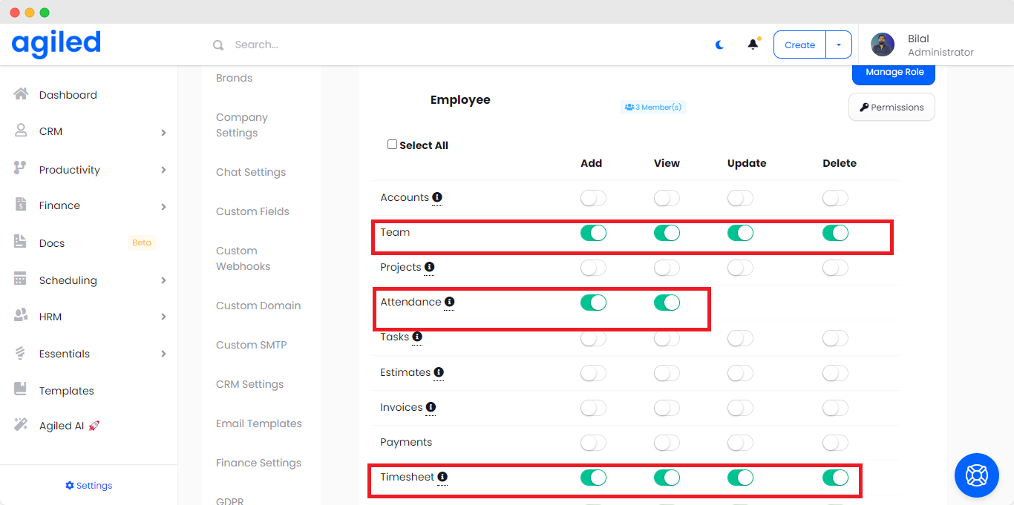Image resolution: width=1014 pixels, height=505 pixels.
Task: Check the Select All checkbox
Action: [392, 145]
